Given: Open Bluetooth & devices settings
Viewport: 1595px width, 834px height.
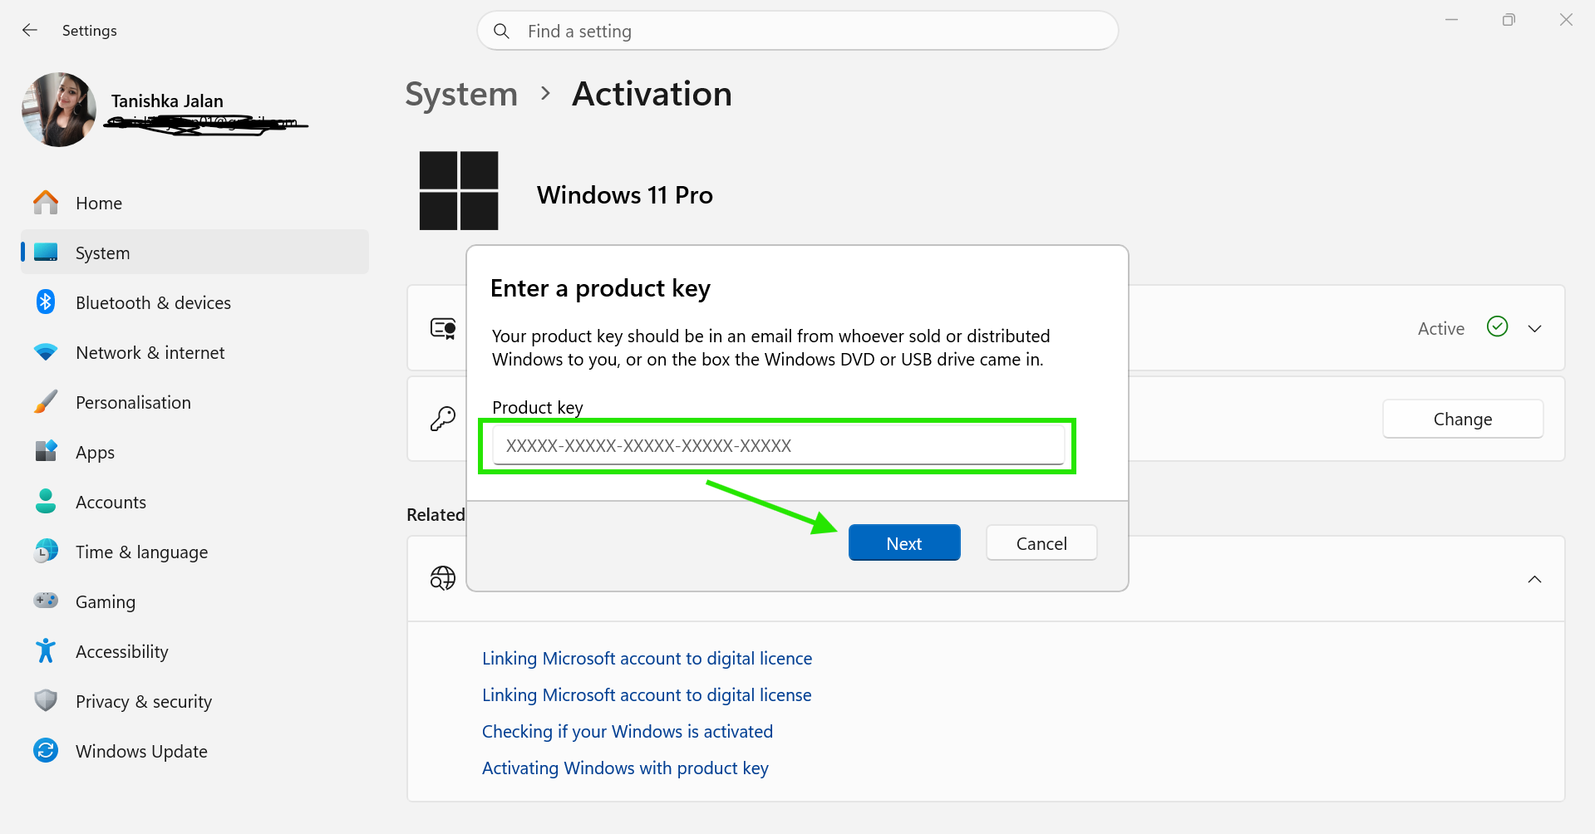Looking at the screenshot, I should (x=194, y=302).
